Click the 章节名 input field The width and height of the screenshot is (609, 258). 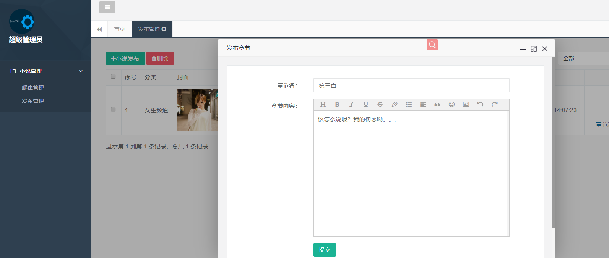[x=411, y=85]
